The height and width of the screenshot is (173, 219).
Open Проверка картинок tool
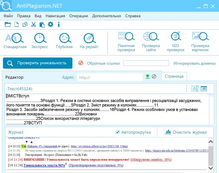click(x=200, y=42)
